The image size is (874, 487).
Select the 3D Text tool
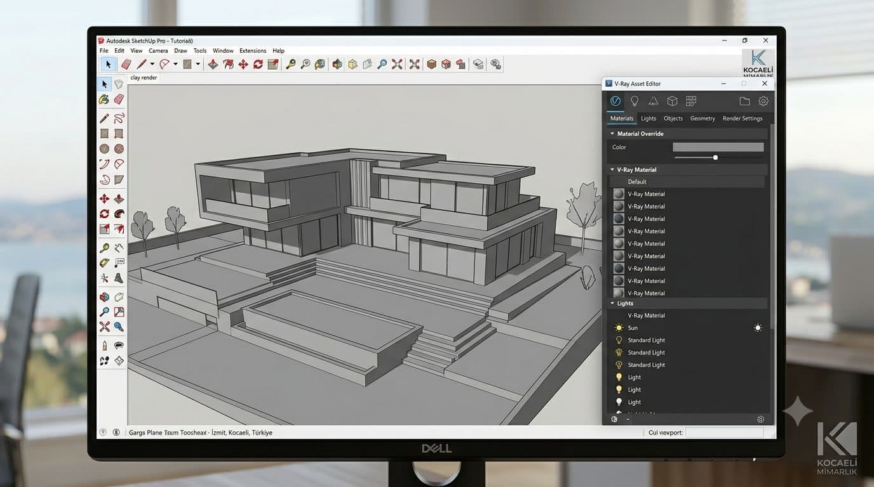119,278
